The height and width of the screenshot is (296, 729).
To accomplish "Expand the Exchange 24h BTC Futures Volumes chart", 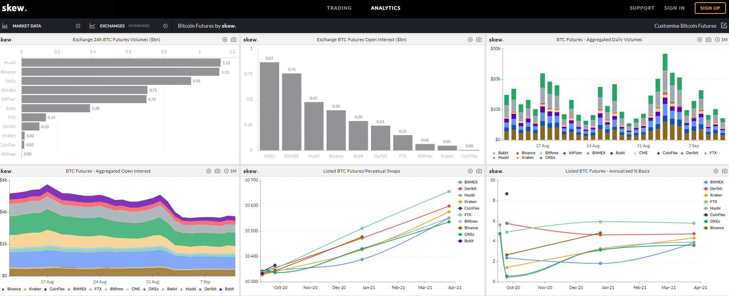I will (225, 40).
